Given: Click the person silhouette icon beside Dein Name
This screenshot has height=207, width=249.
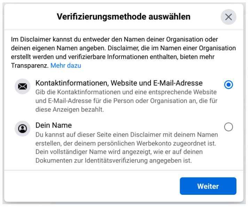Looking at the screenshot, I should click(23, 129).
